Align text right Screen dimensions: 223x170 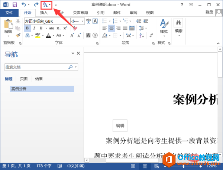pyautogui.click(x=118, y=28)
